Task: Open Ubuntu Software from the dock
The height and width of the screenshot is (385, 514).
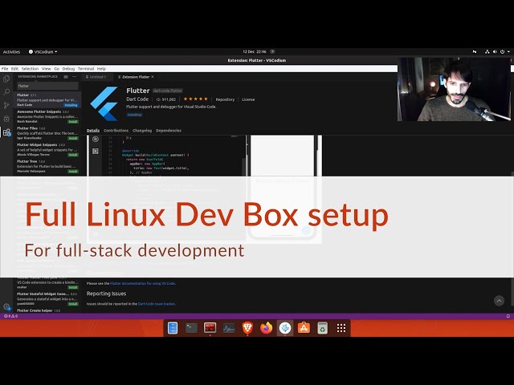Action: pyautogui.click(x=304, y=328)
